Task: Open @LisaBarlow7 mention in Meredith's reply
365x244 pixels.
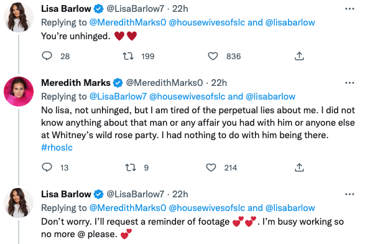Action: point(118,96)
